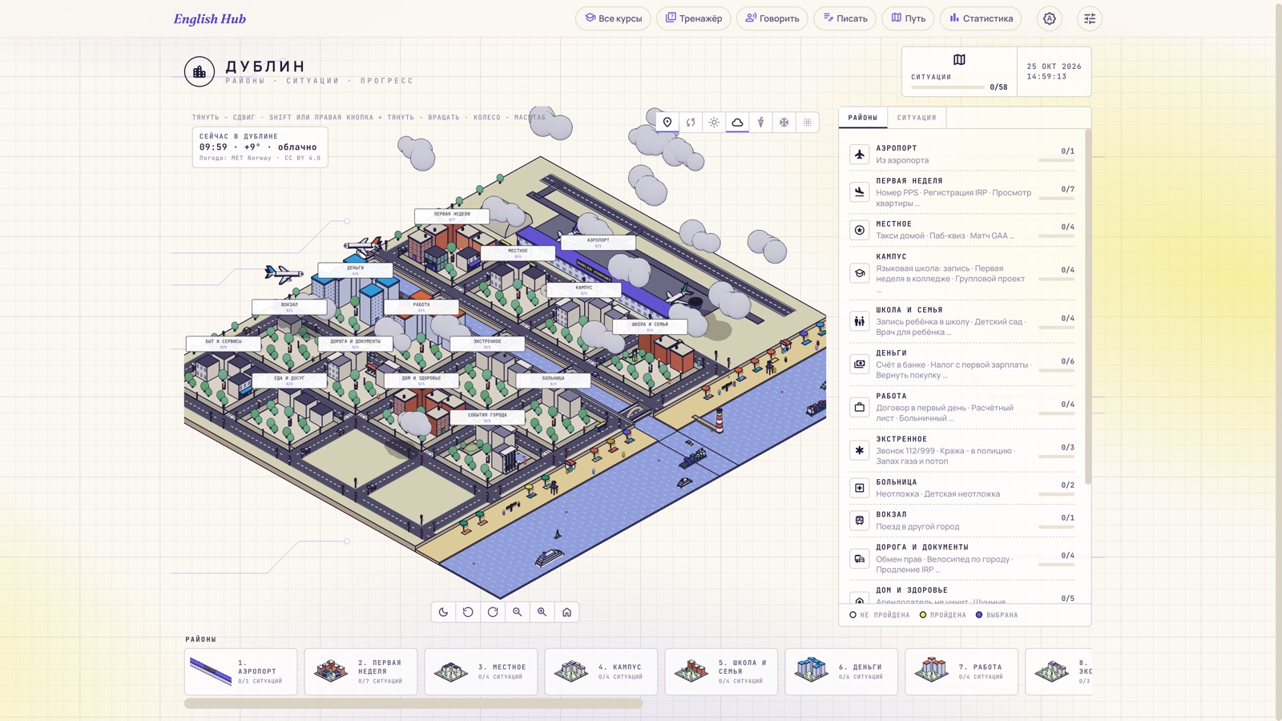Open the Статистика menu item
The image size is (1282, 721).
coord(981,18)
